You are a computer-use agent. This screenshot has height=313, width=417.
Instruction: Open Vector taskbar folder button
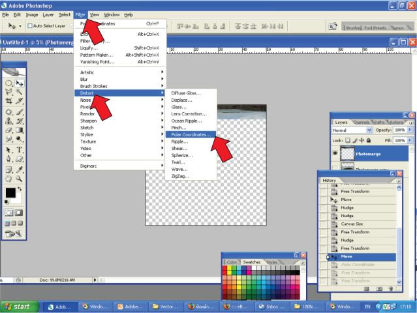coord(166,307)
